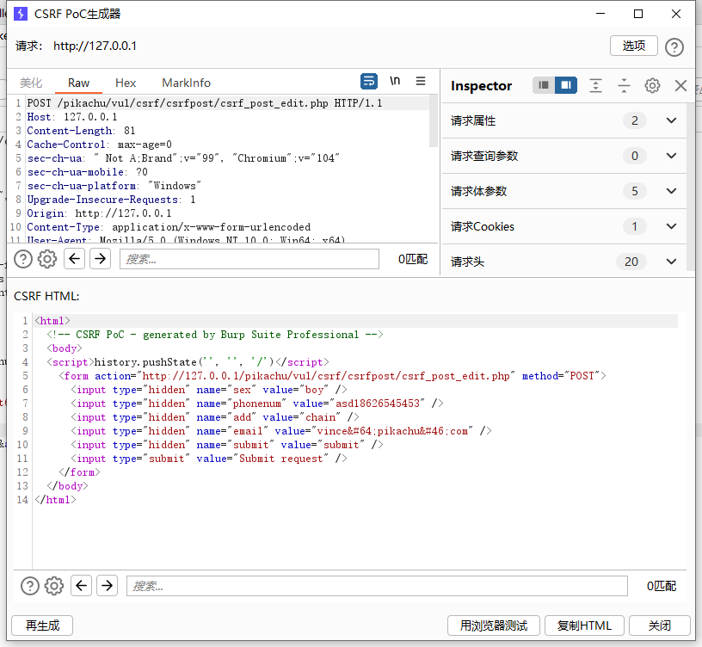Open help icon next to 选项 button
Screen dimensions: 702x647
point(674,46)
